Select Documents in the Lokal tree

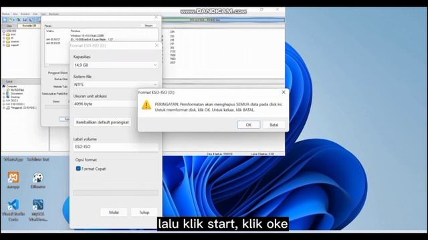[17, 93]
